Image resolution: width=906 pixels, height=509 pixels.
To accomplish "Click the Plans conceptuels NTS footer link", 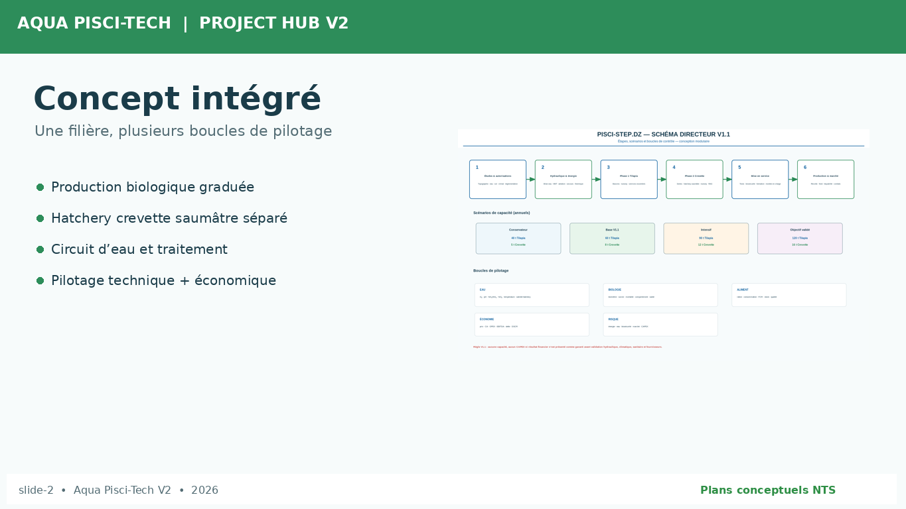I will (x=768, y=490).
